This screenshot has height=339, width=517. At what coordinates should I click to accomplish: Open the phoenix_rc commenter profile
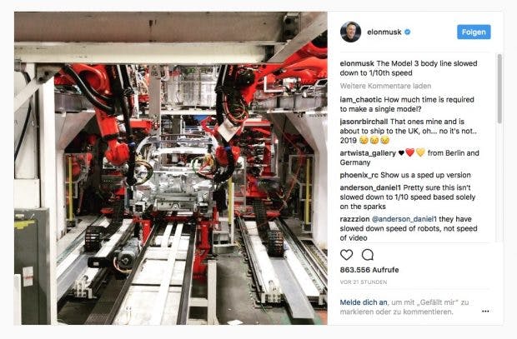[x=359, y=175]
